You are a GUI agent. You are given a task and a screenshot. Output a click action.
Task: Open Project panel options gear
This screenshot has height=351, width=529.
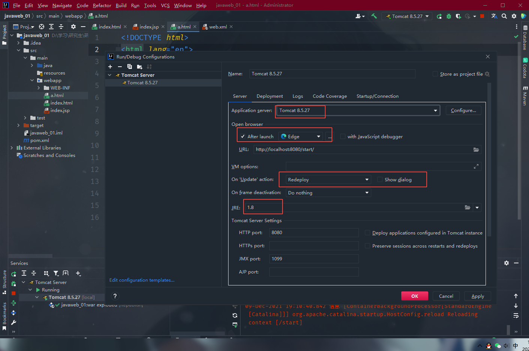pos(73,27)
